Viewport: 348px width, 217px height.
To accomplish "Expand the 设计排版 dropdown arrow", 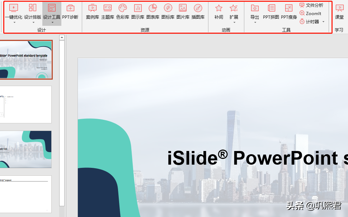I will coord(33,22).
